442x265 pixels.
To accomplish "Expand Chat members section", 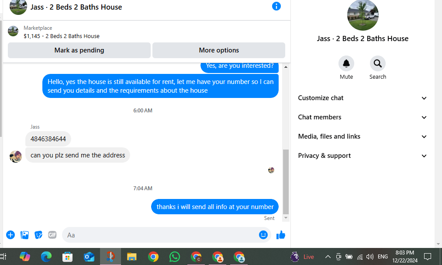I will [x=362, y=117].
